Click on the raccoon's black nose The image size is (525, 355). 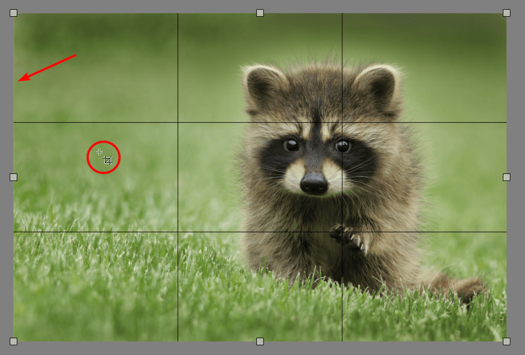[x=314, y=183]
